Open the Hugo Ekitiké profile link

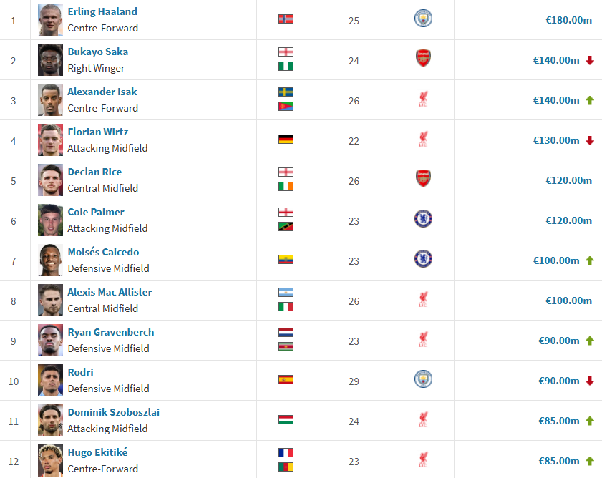(97, 452)
